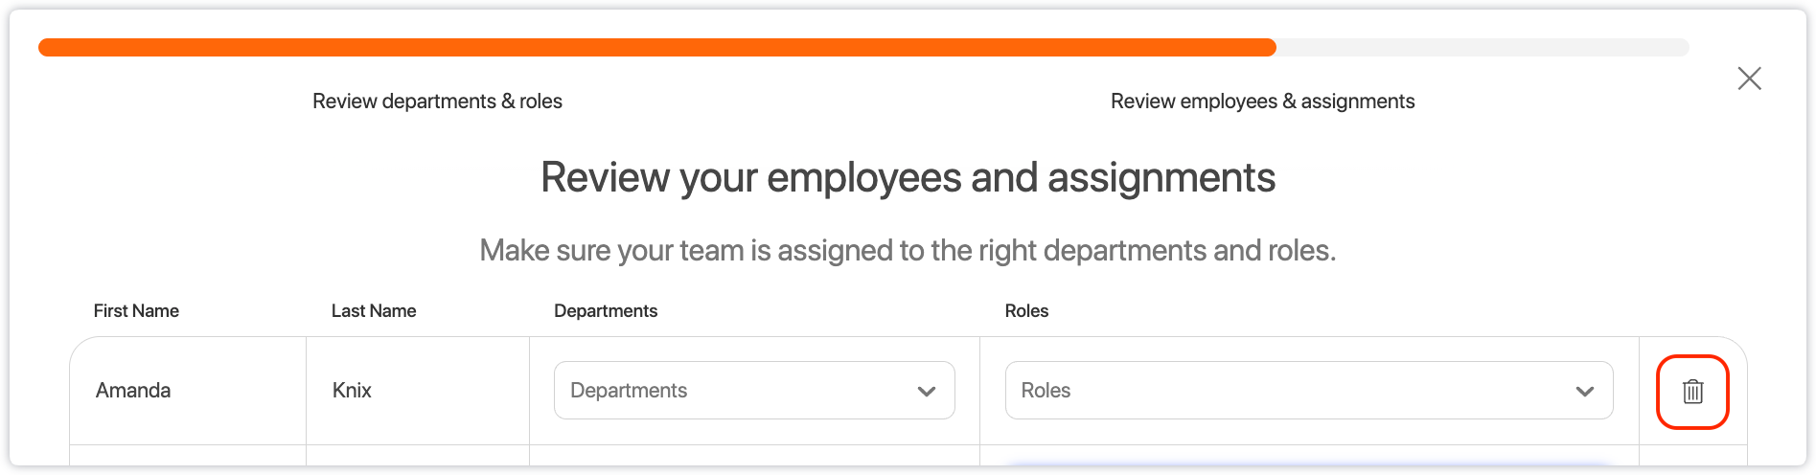
Task: Click the Last Name column header
Action: 374,311
